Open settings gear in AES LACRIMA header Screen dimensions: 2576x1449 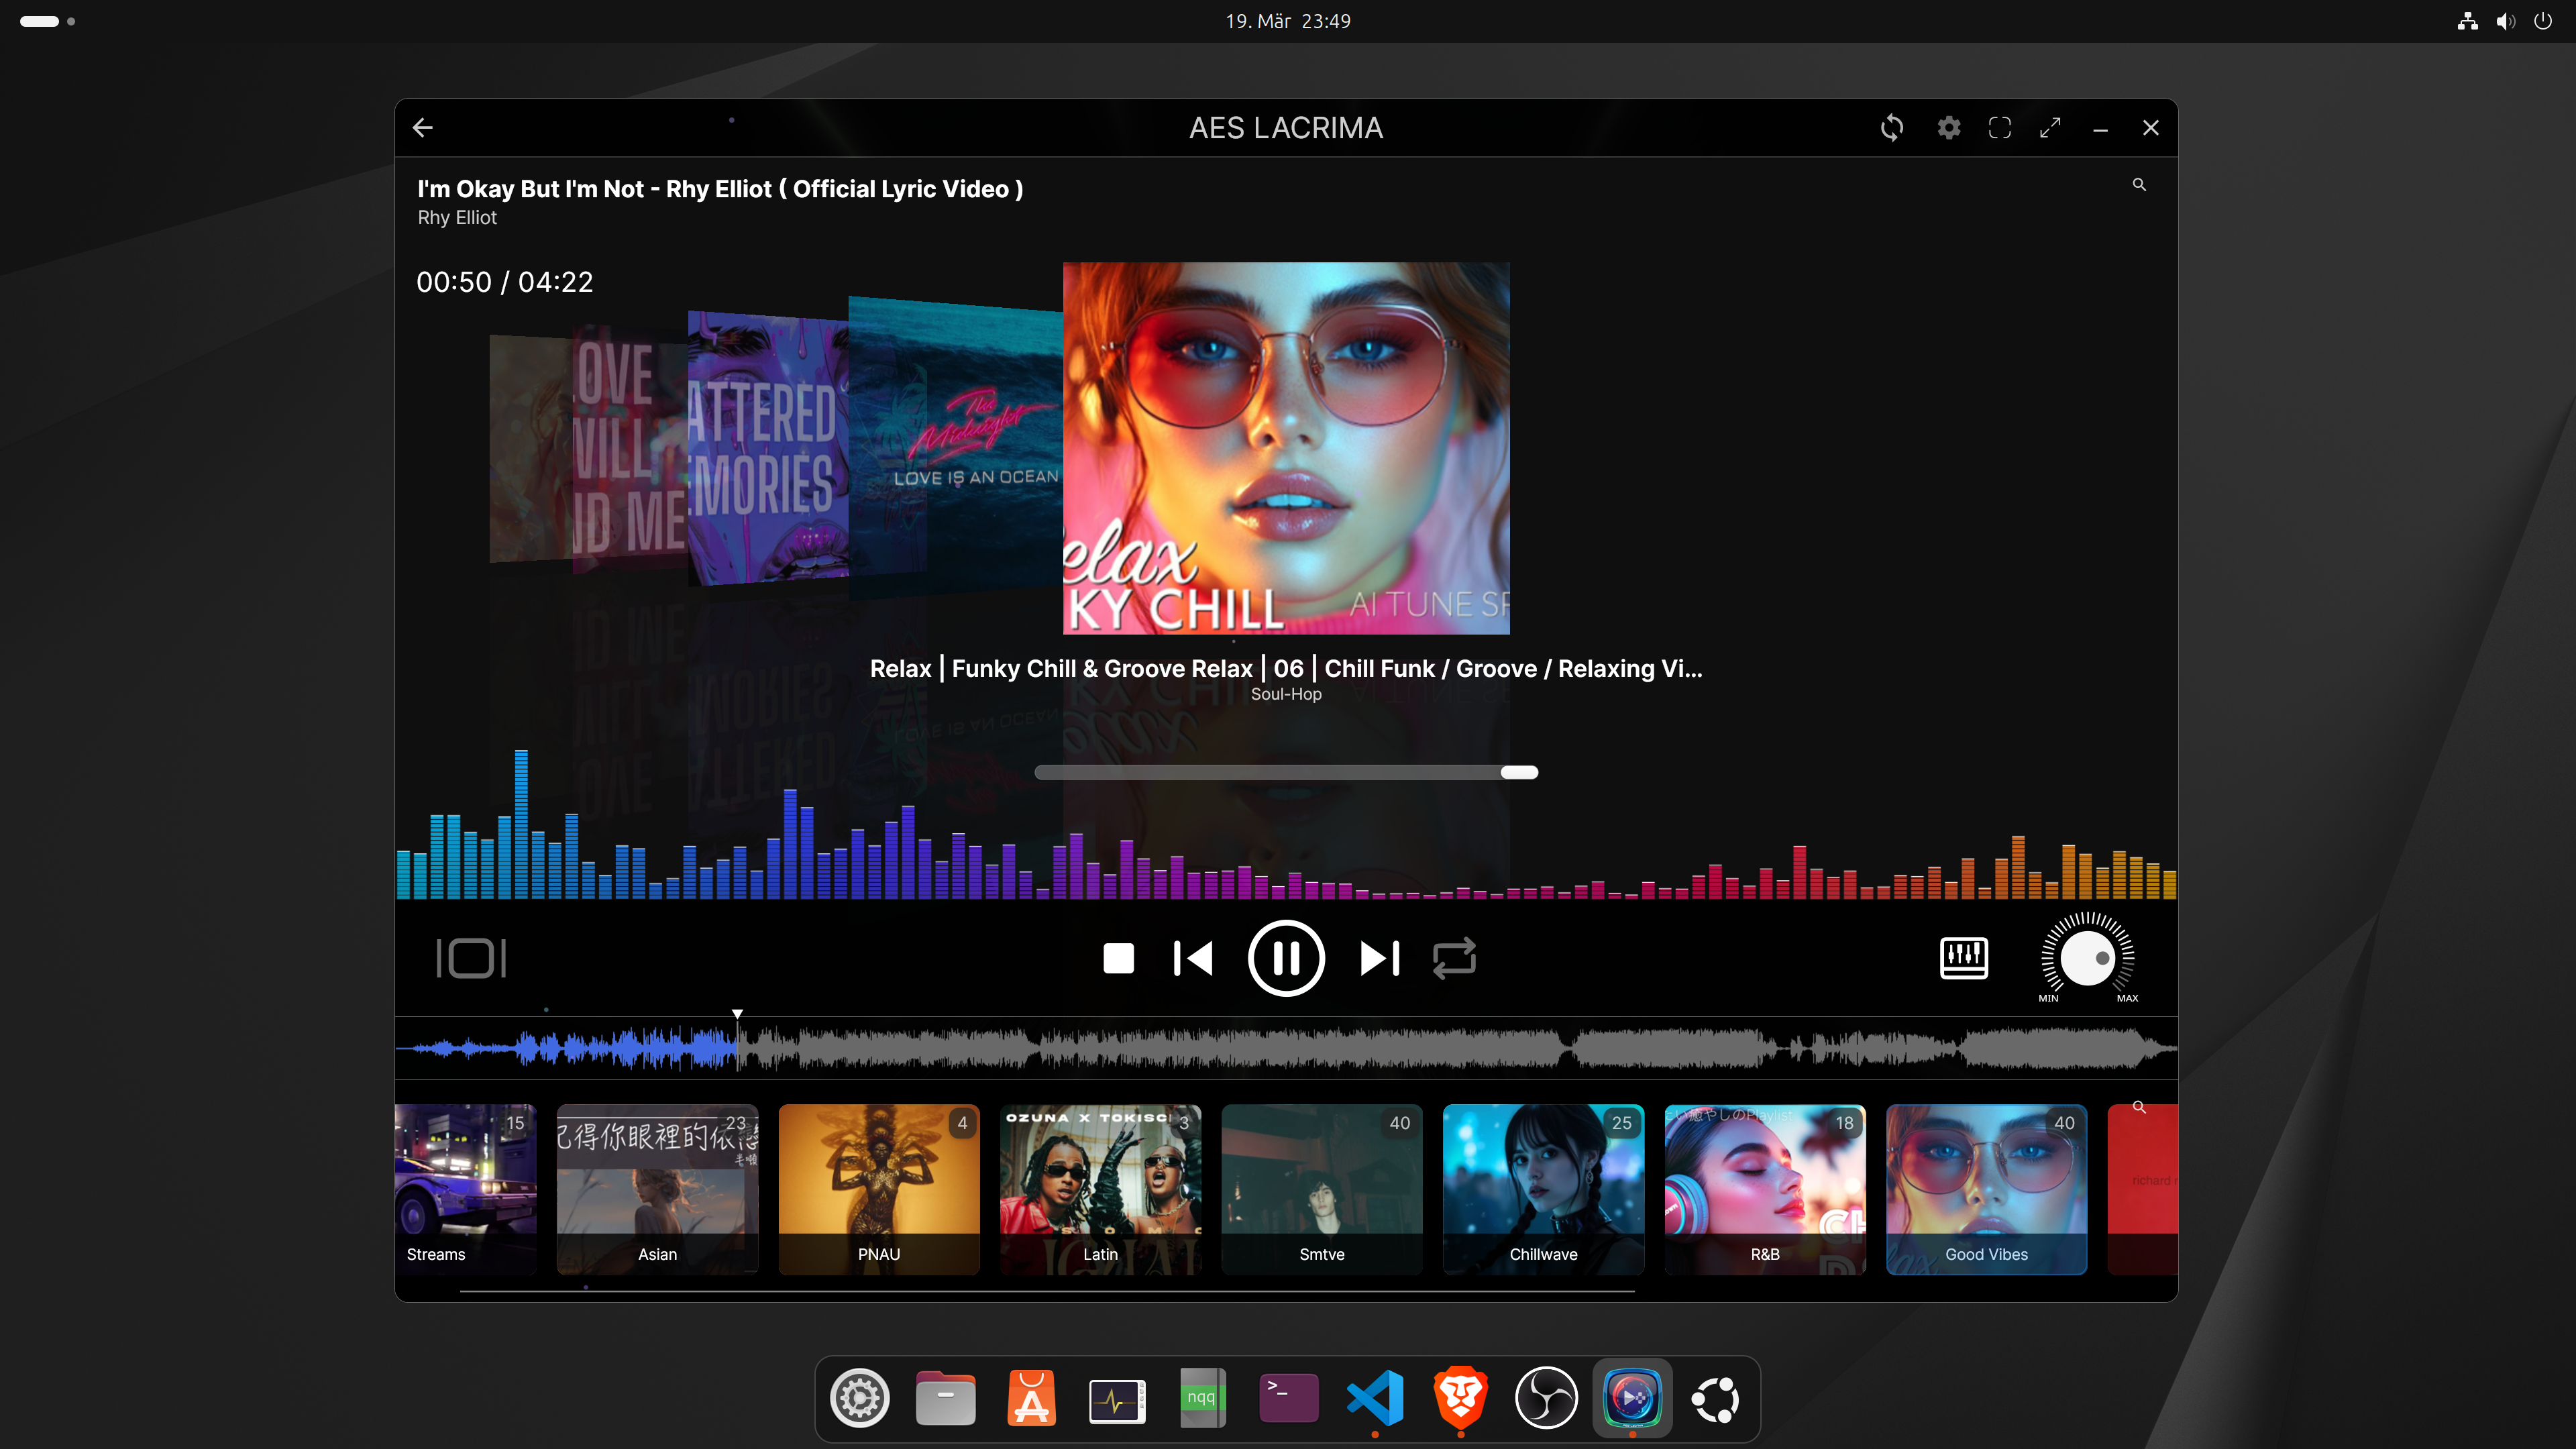[x=1948, y=128]
